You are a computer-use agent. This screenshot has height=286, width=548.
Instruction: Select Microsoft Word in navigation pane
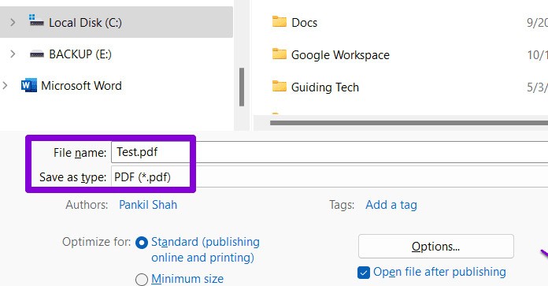81,86
